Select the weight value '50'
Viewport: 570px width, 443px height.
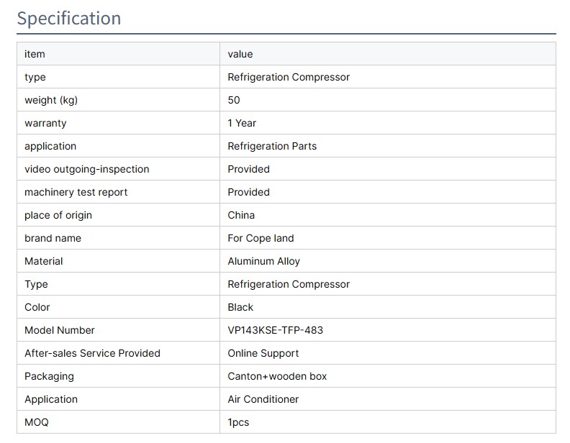click(x=234, y=100)
